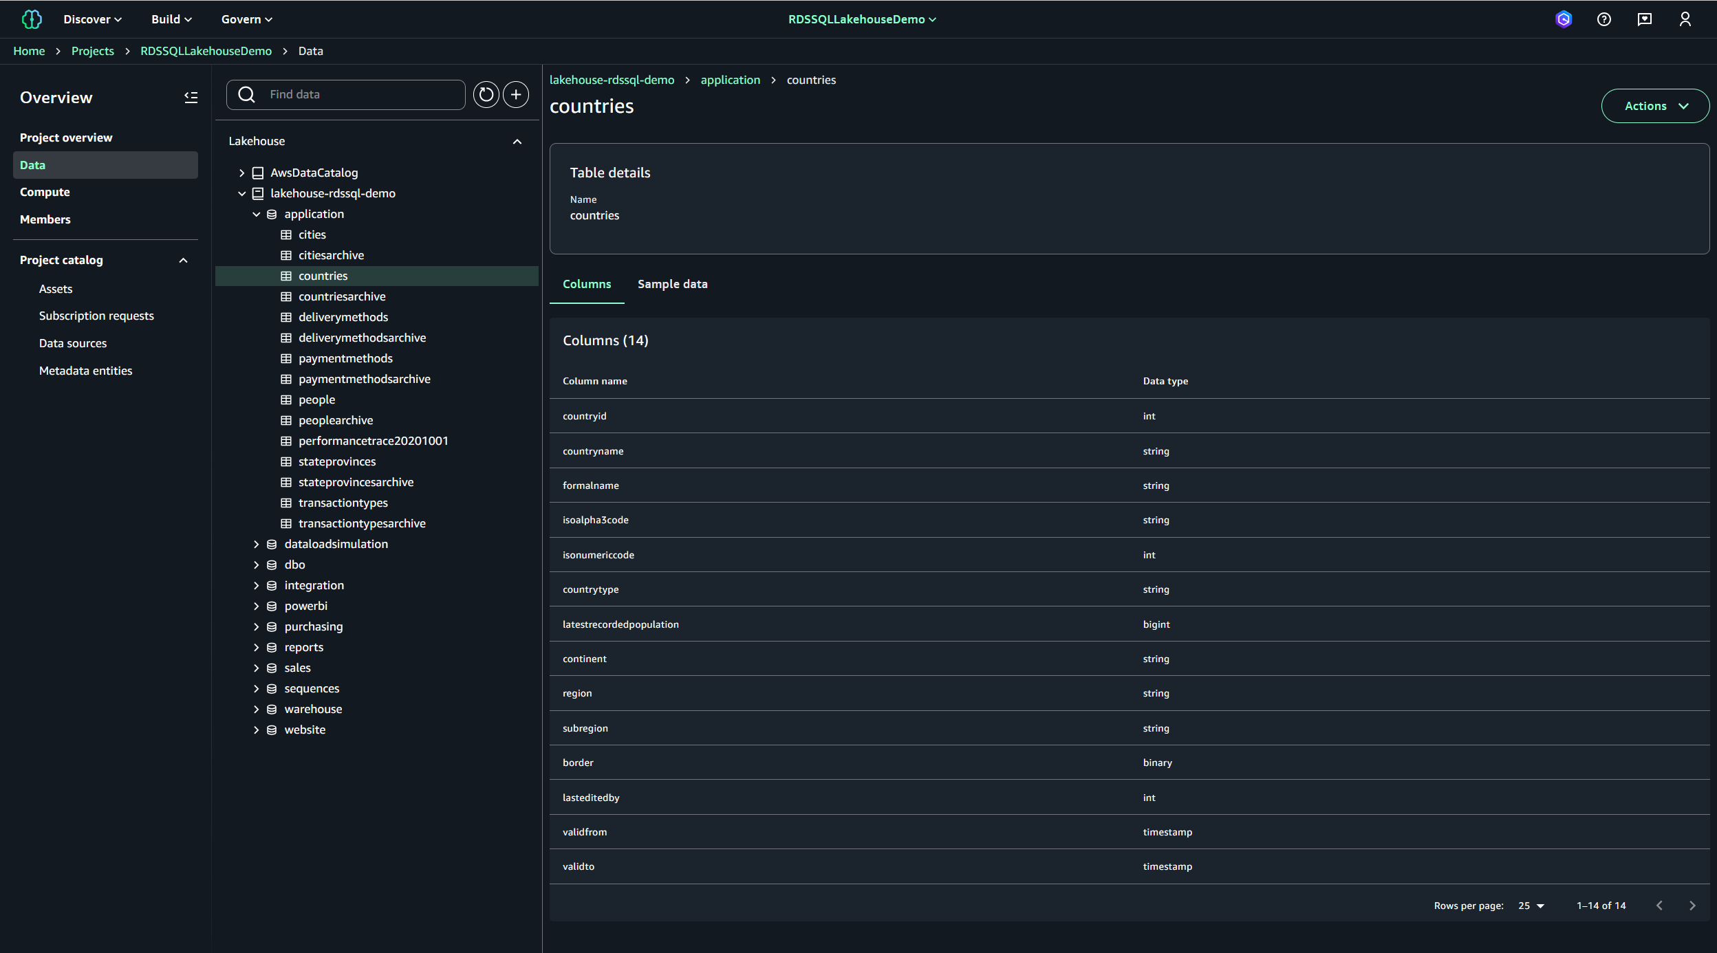
Task: Click the Projects breadcrumb link
Action: click(92, 51)
